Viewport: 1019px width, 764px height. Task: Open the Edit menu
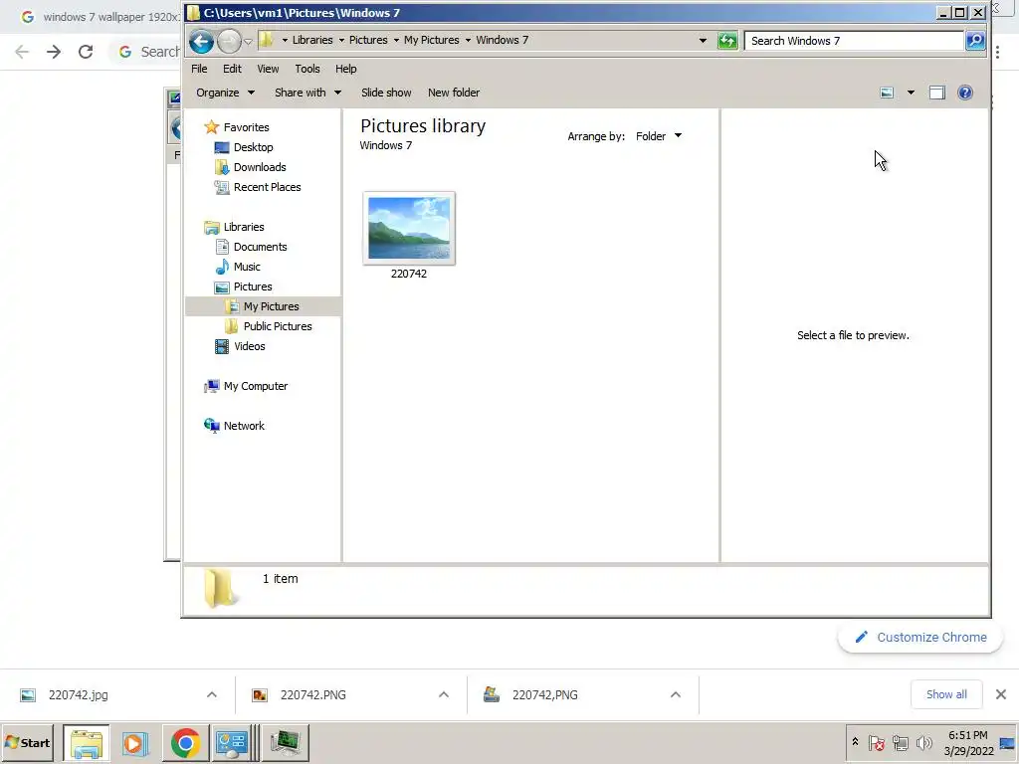point(232,69)
